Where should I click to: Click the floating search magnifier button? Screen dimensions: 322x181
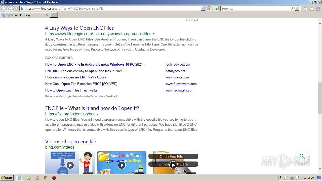(302, 156)
